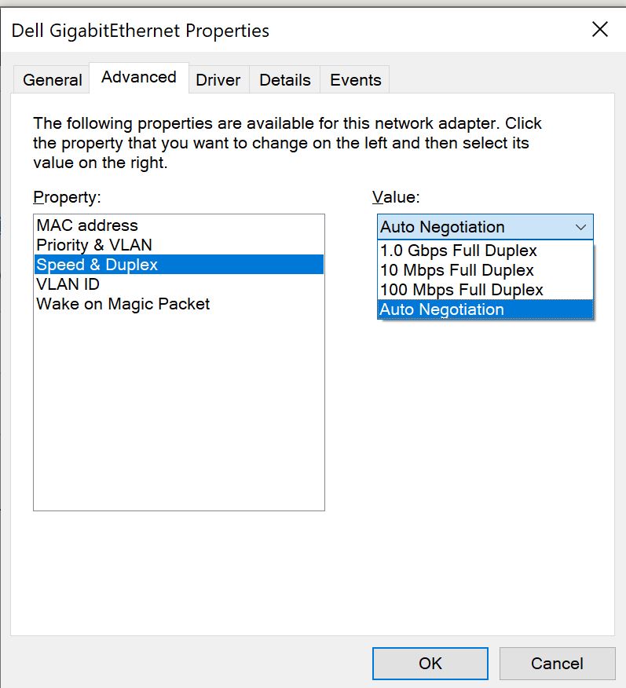Go to the Details tab
Viewport: 626px width, 688px height.
pyautogui.click(x=285, y=80)
